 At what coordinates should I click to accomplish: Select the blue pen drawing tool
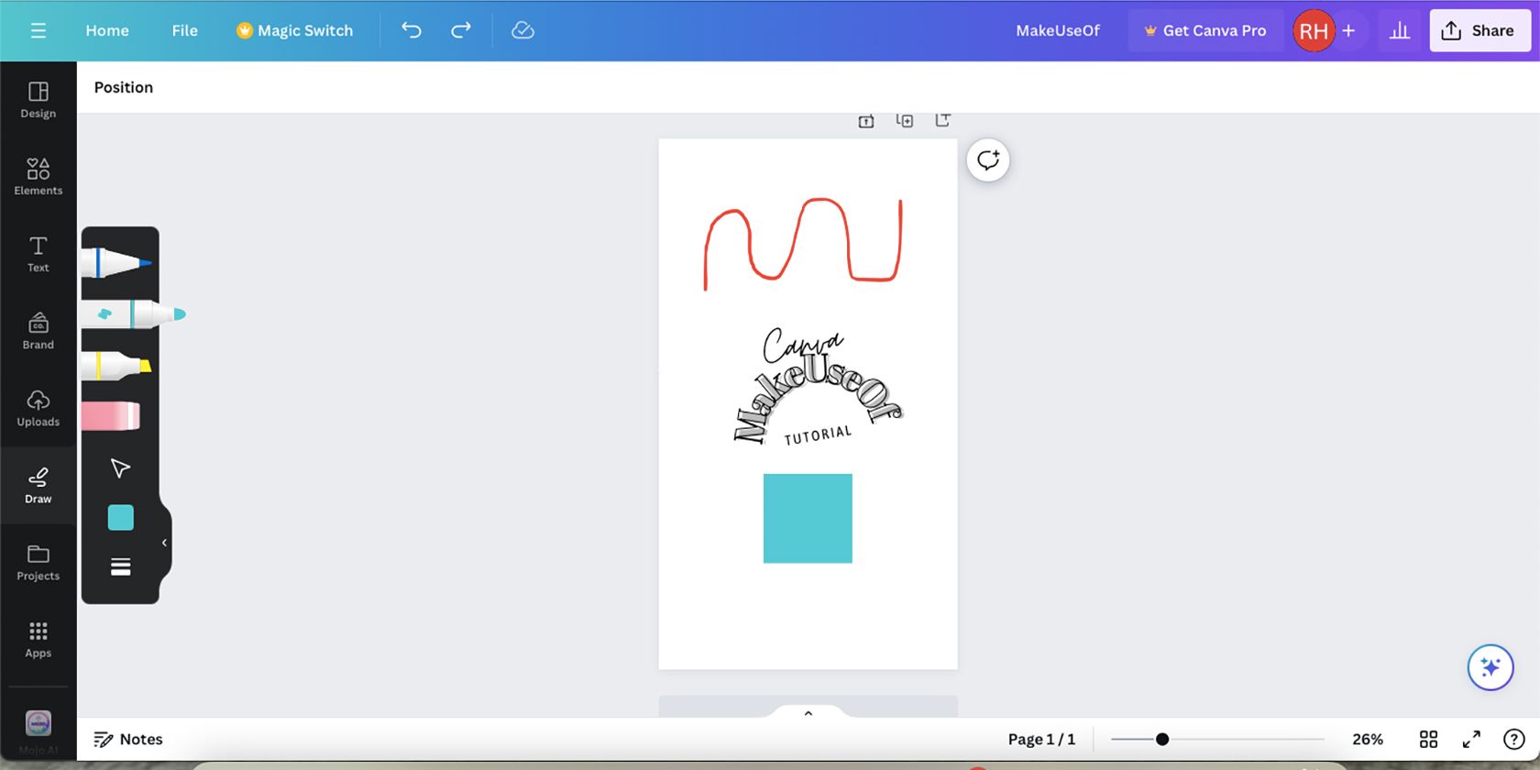(x=116, y=263)
